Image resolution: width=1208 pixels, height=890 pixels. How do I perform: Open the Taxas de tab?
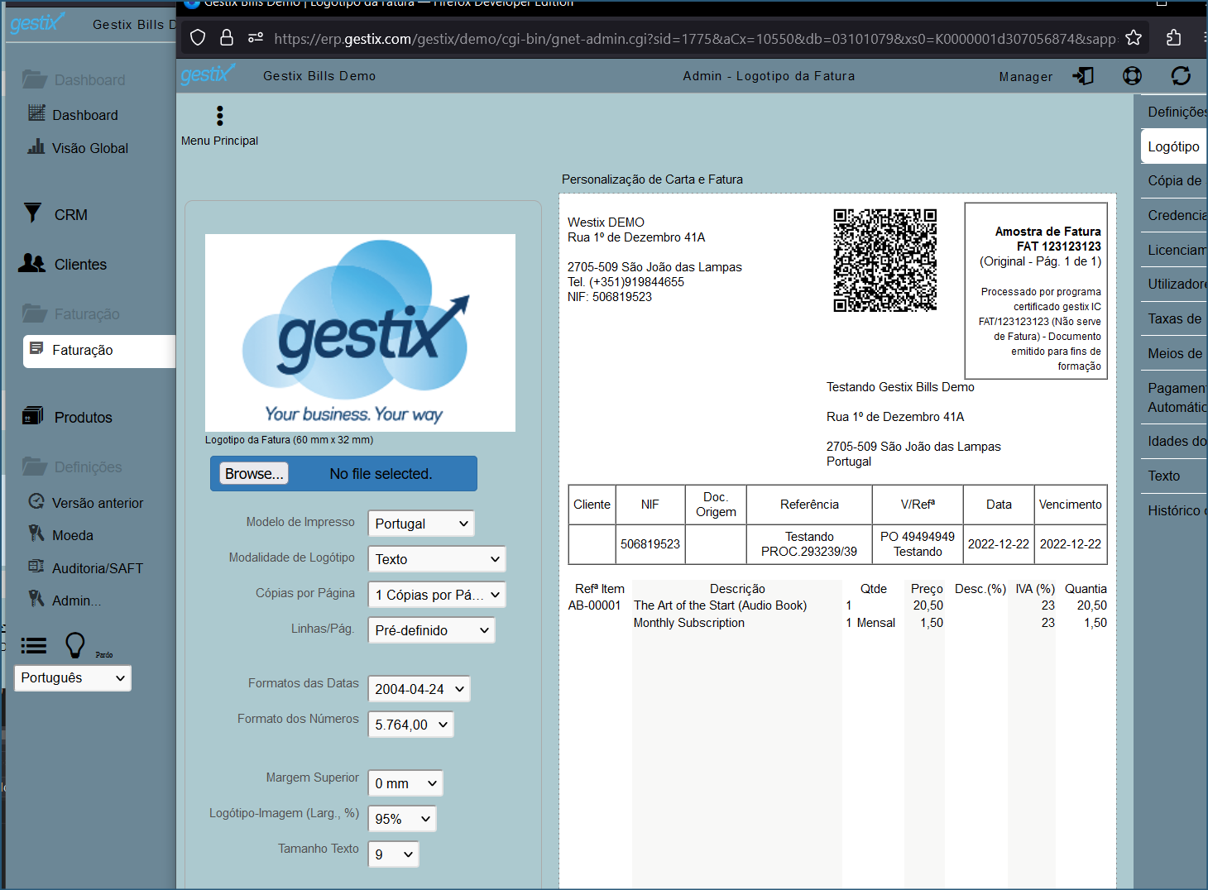[x=1174, y=318]
